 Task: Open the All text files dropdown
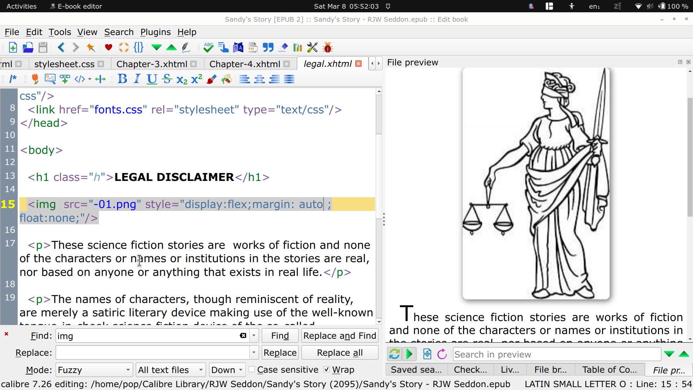(x=171, y=370)
